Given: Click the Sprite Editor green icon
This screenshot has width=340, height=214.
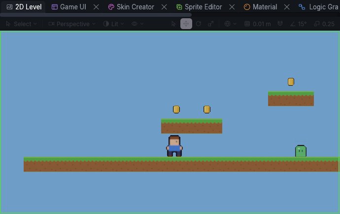Looking at the screenshot, I should pyautogui.click(x=179, y=7).
